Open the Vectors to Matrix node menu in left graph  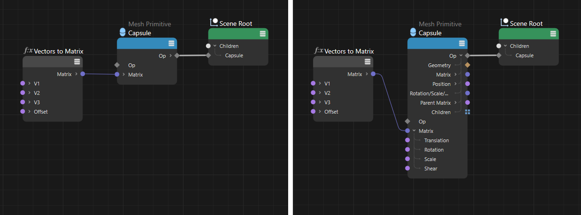point(77,61)
